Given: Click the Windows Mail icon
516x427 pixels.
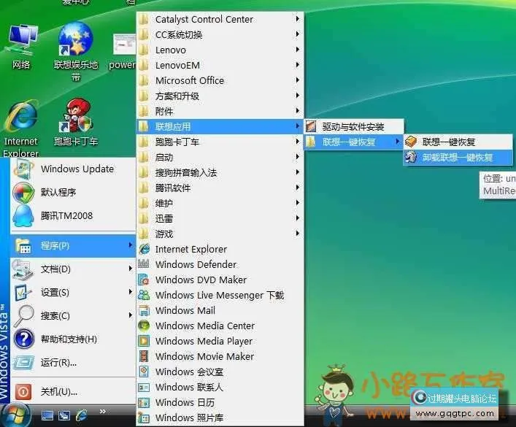Looking at the screenshot, I should (x=144, y=310).
